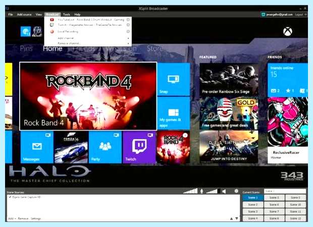Click the Xbox logo in the preview
Screen dimensions: 313x227
point(288,31)
